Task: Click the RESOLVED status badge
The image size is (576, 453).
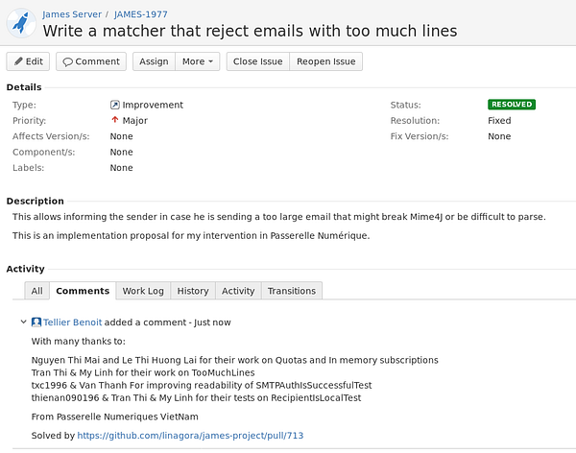Action: tap(512, 105)
